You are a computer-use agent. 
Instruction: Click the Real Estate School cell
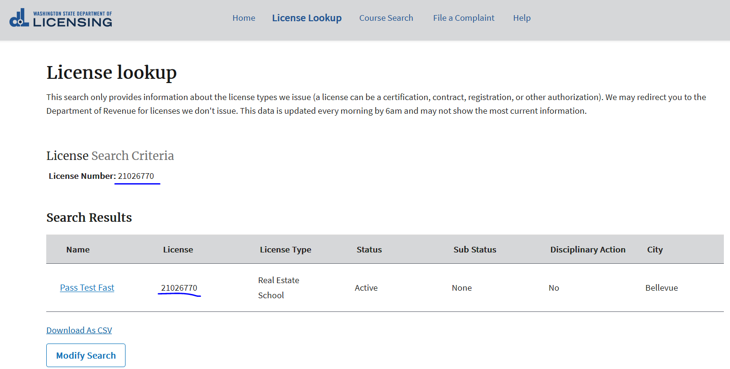pyautogui.click(x=279, y=288)
